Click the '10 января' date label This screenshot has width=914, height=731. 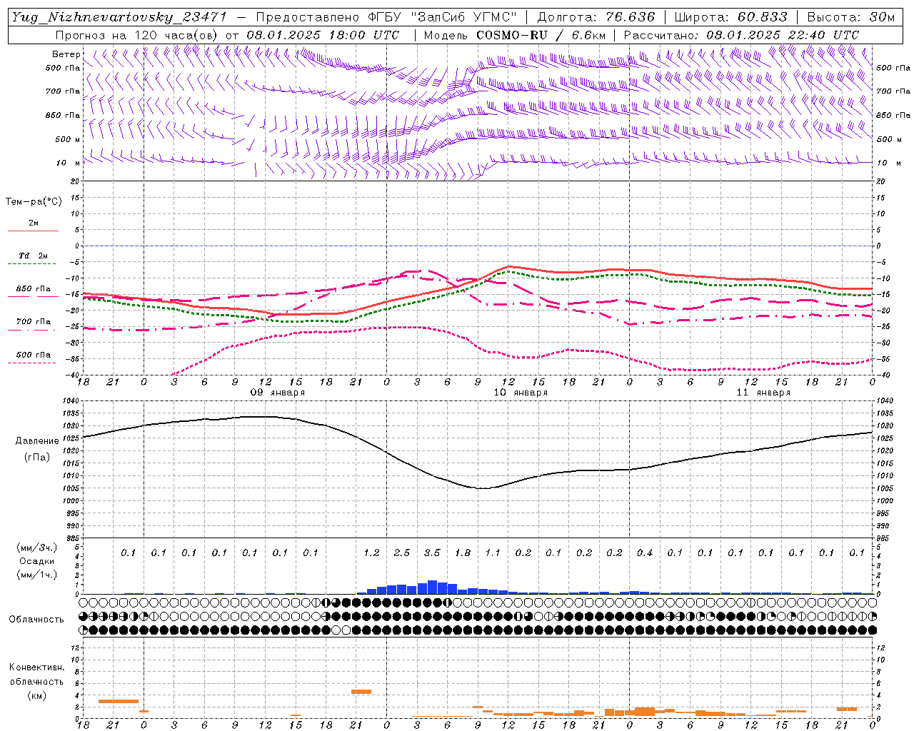coord(521,393)
